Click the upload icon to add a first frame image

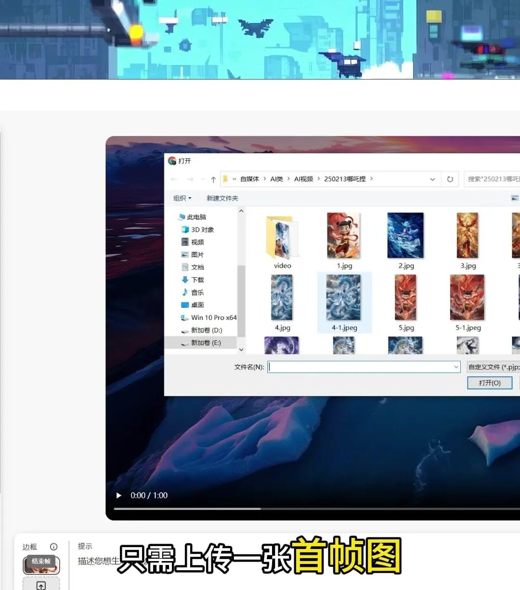coord(41,585)
